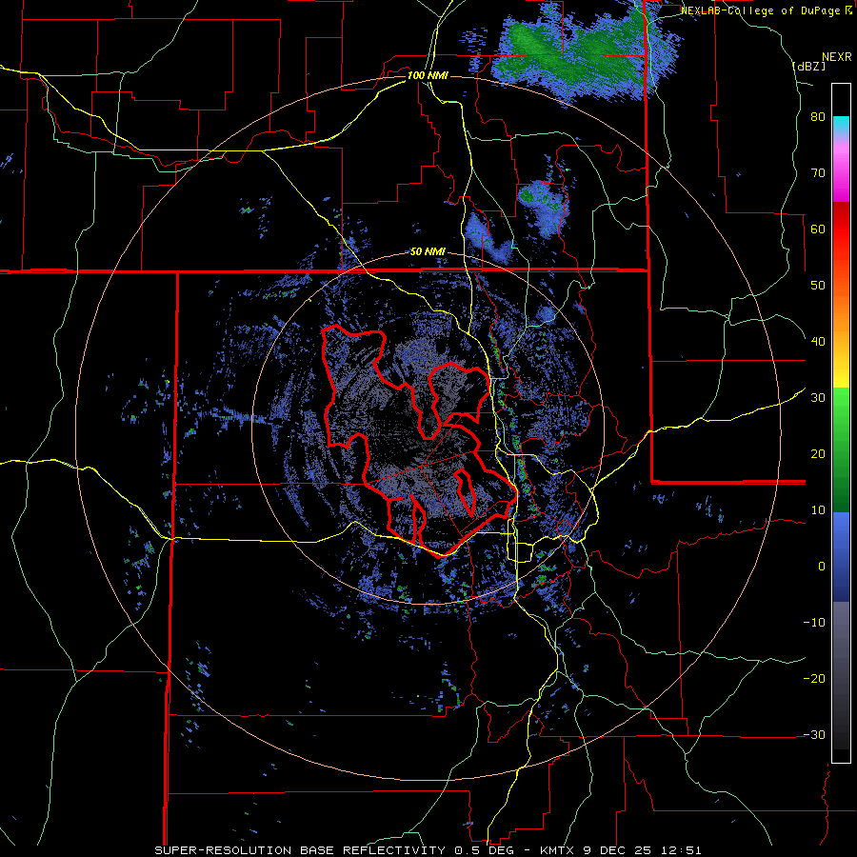
Task: Pick the "40" dBZ scale label
Action: pyautogui.click(x=818, y=342)
